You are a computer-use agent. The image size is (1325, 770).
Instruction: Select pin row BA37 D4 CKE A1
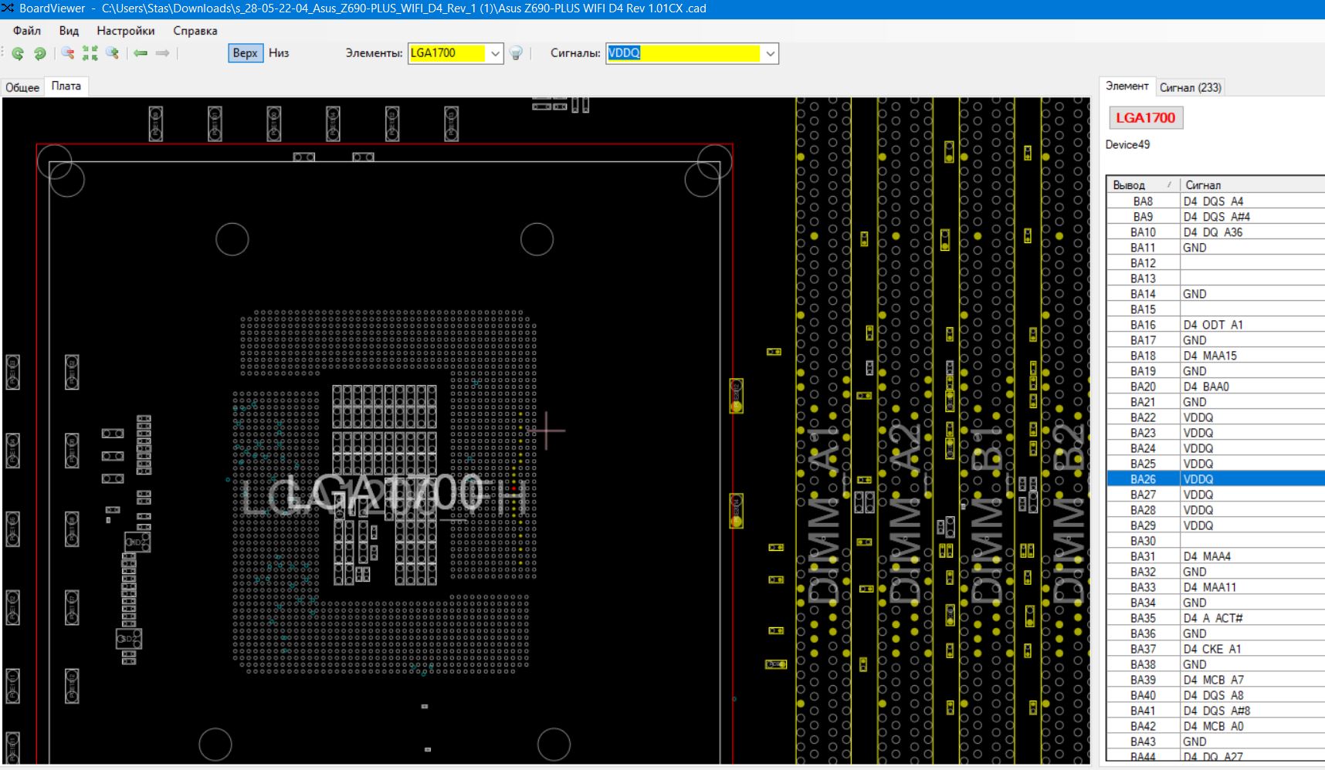[x=1216, y=649]
